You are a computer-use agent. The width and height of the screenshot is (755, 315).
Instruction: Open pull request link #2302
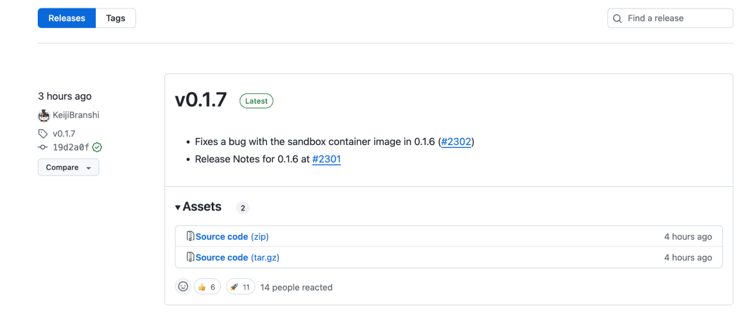click(456, 141)
